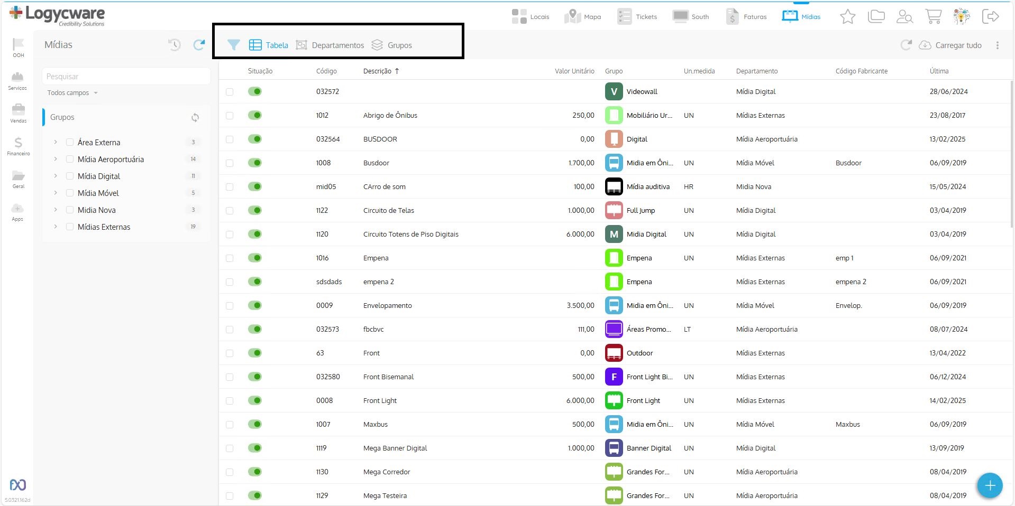Toggle the situation switch for Abrigo de Ônibus

point(255,115)
